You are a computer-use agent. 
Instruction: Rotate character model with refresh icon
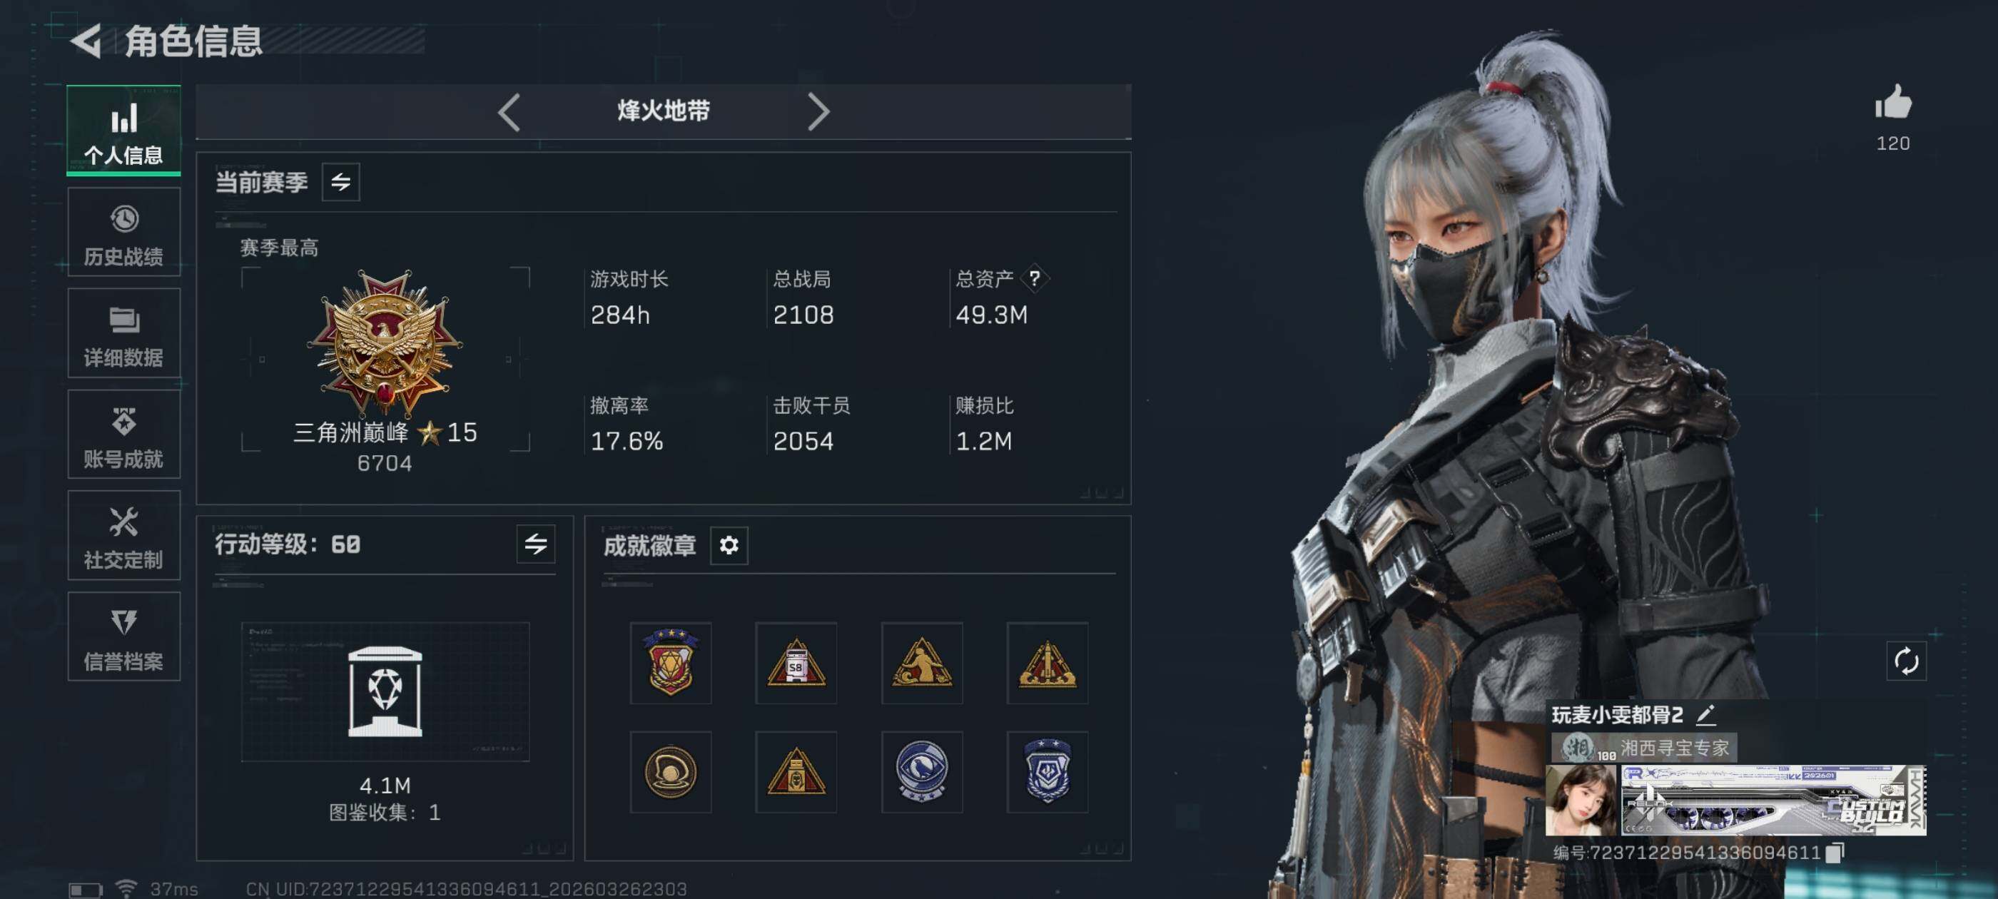[x=1906, y=661]
